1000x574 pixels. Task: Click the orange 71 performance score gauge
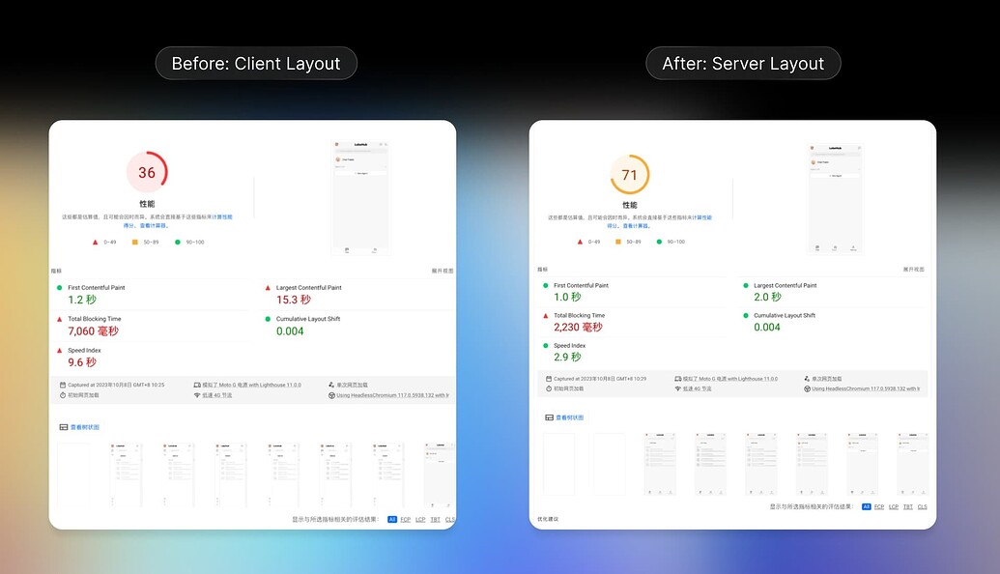pos(629,175)
